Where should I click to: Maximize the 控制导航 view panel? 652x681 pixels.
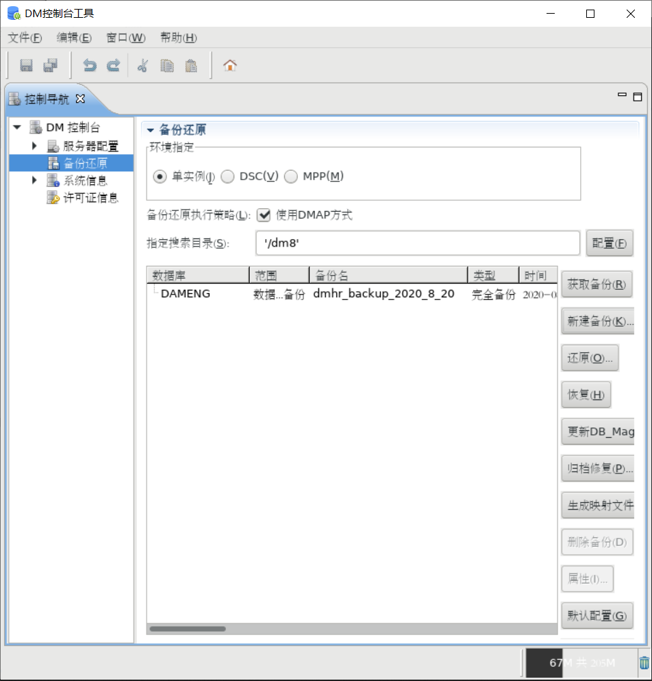point(637,97)
